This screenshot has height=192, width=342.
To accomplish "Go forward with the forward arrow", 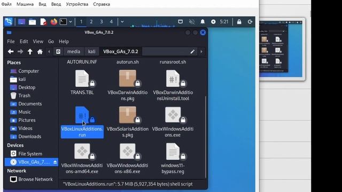I will pyautogui.click(x=20, y=52).
